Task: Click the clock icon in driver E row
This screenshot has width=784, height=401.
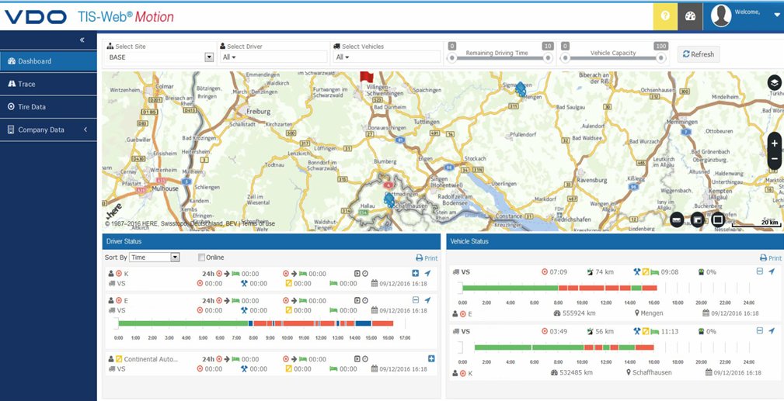Action: pos(365,301)
